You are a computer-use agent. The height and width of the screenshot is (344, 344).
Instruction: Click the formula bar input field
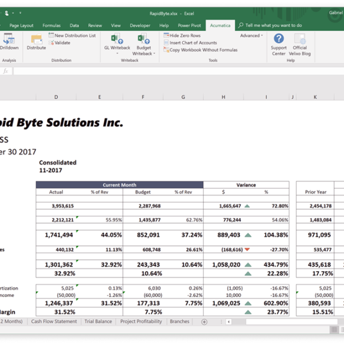178,71
